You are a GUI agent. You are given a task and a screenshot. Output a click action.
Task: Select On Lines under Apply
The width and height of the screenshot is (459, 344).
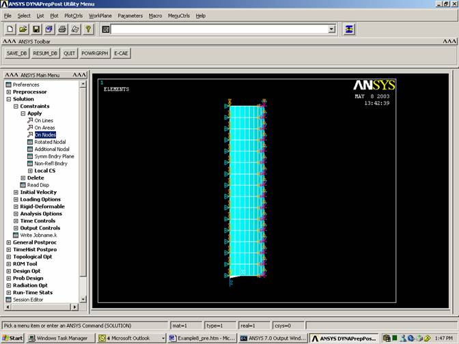click(x=44, y=121)
